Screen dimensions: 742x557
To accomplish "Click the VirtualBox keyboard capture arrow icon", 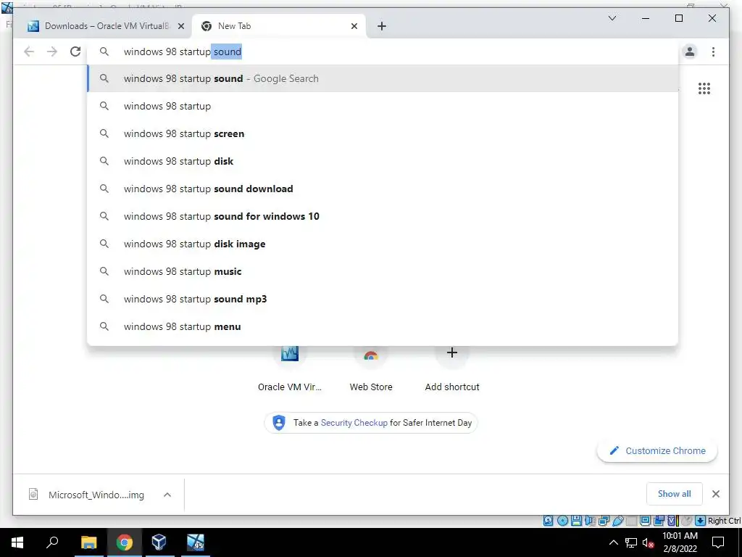I will click(x=701, y=521).
